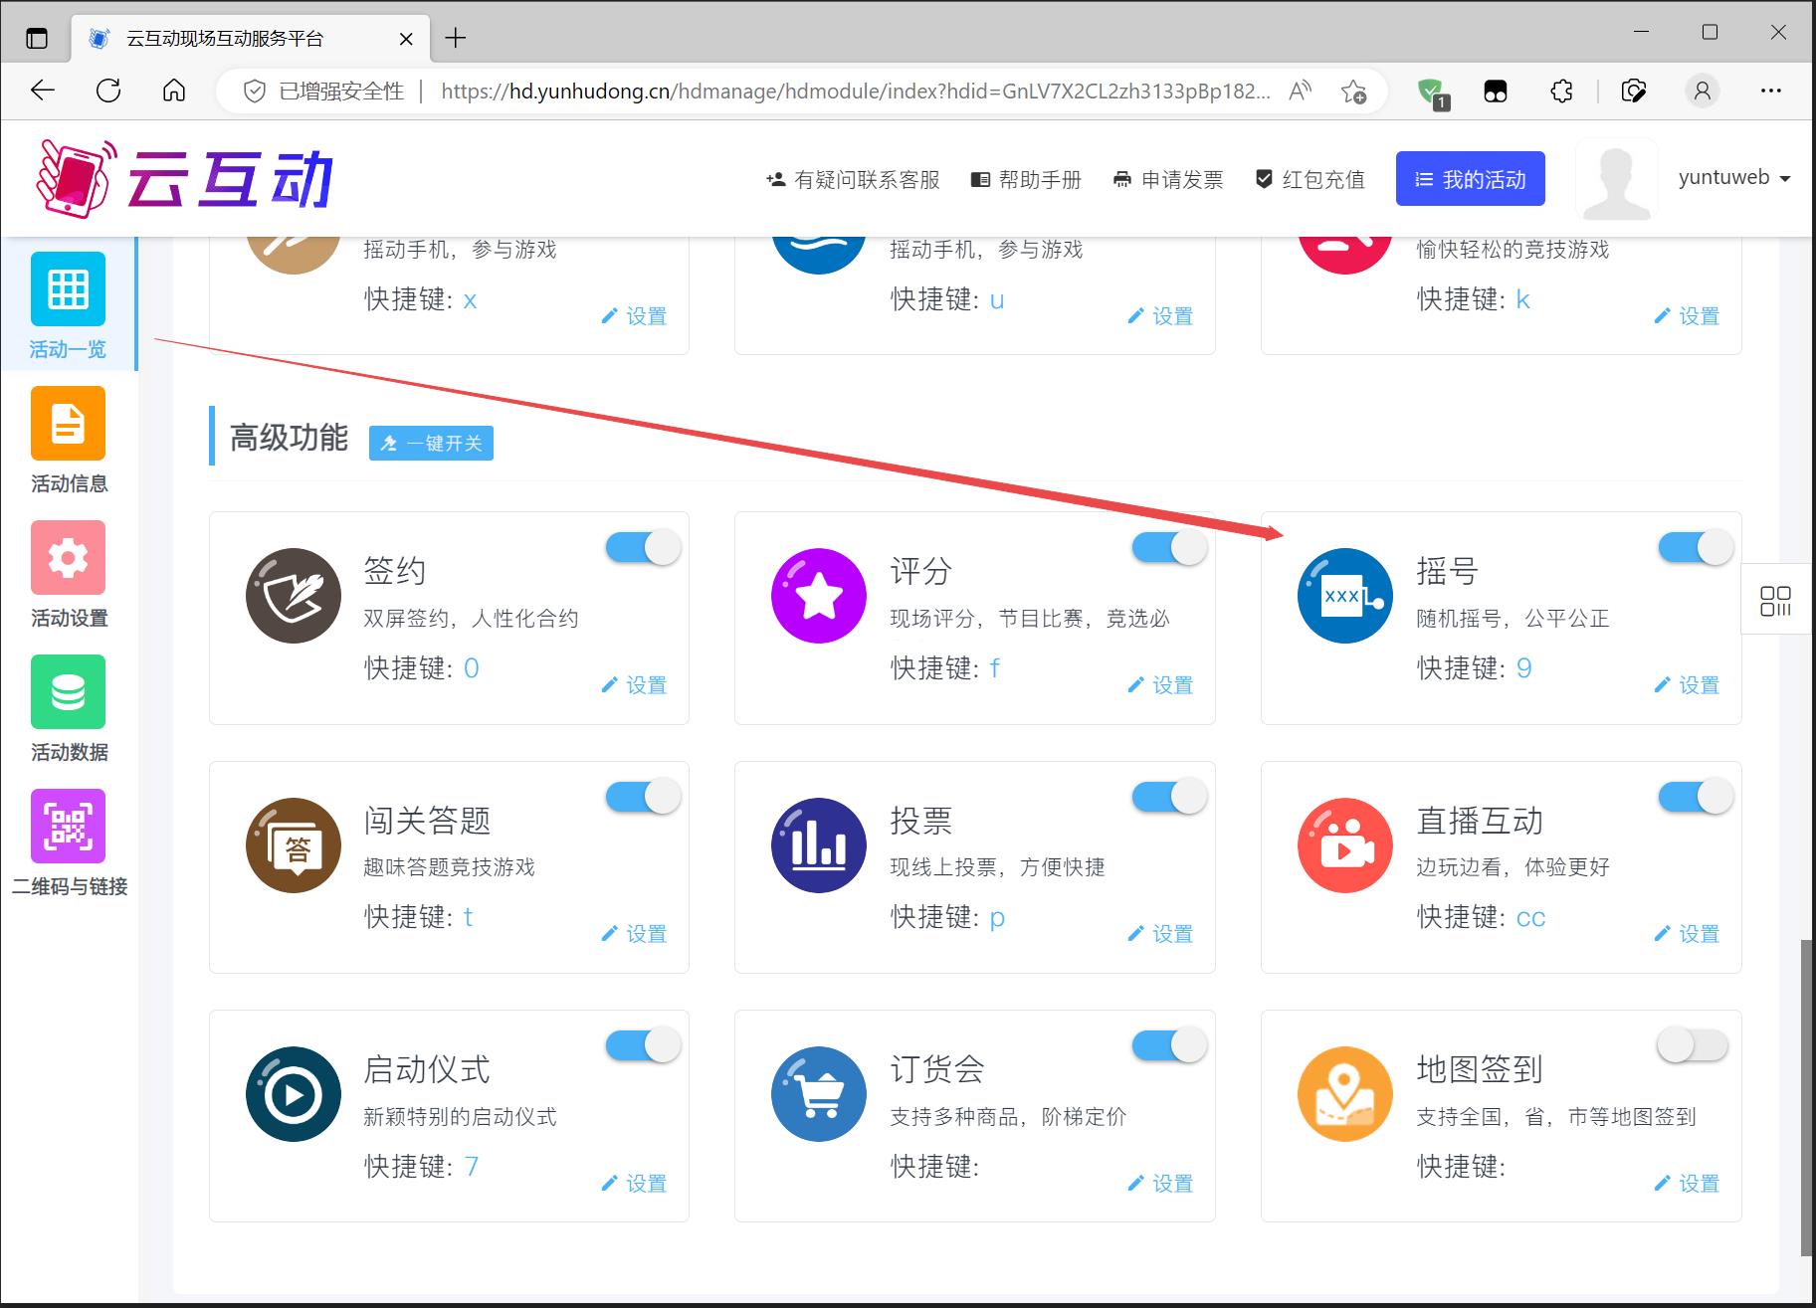Toggle off the 投票 switch
The image size is (1816, 1308).
(x=1169, y=796)
